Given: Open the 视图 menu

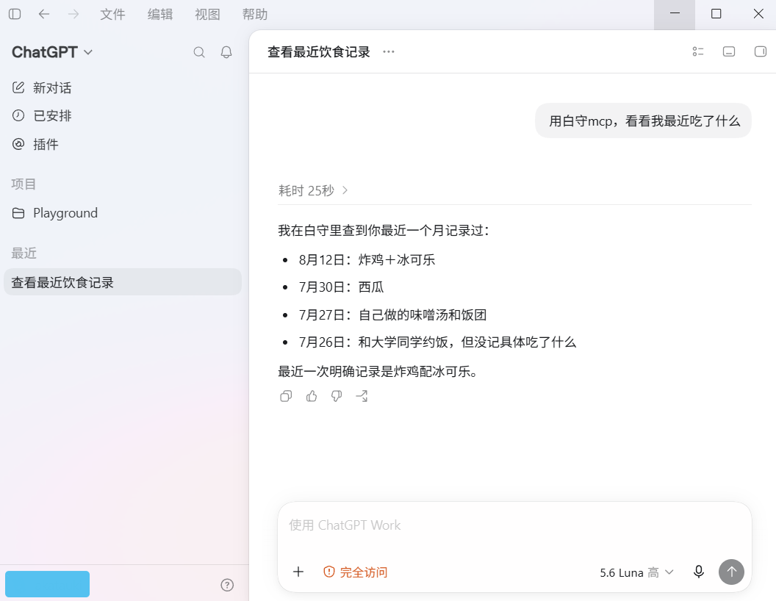Looking at the screenshot, I should pyautogui.click(x=207, y=15).
